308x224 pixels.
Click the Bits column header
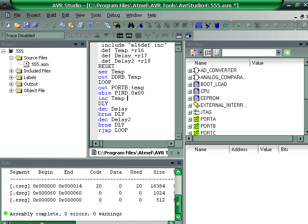285,149
